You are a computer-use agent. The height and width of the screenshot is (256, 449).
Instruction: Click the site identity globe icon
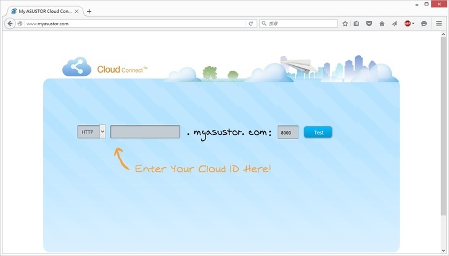pos(20,23)
